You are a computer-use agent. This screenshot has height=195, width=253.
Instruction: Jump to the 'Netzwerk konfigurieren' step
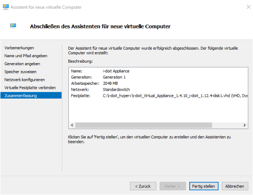coord(24,80)
